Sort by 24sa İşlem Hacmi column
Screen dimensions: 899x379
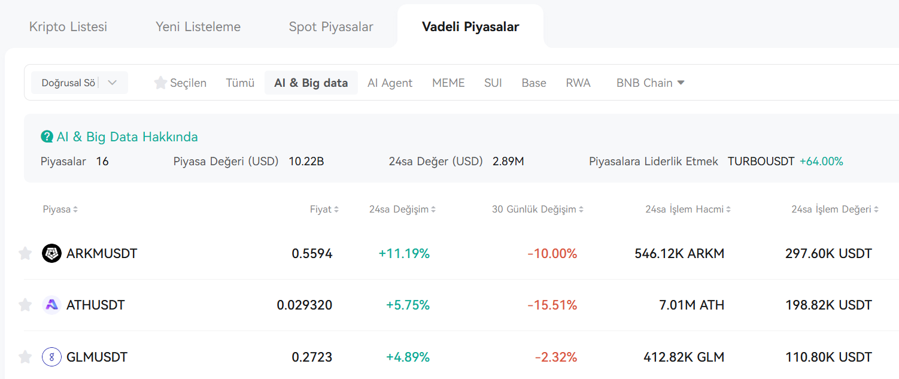tap(688, 210)
